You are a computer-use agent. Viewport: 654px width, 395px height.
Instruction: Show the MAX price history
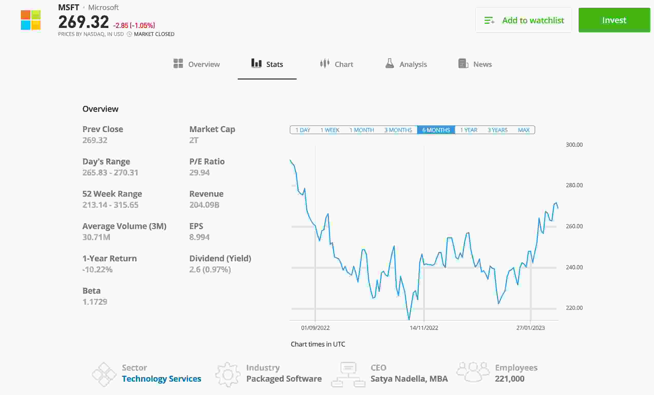(523, 130)
